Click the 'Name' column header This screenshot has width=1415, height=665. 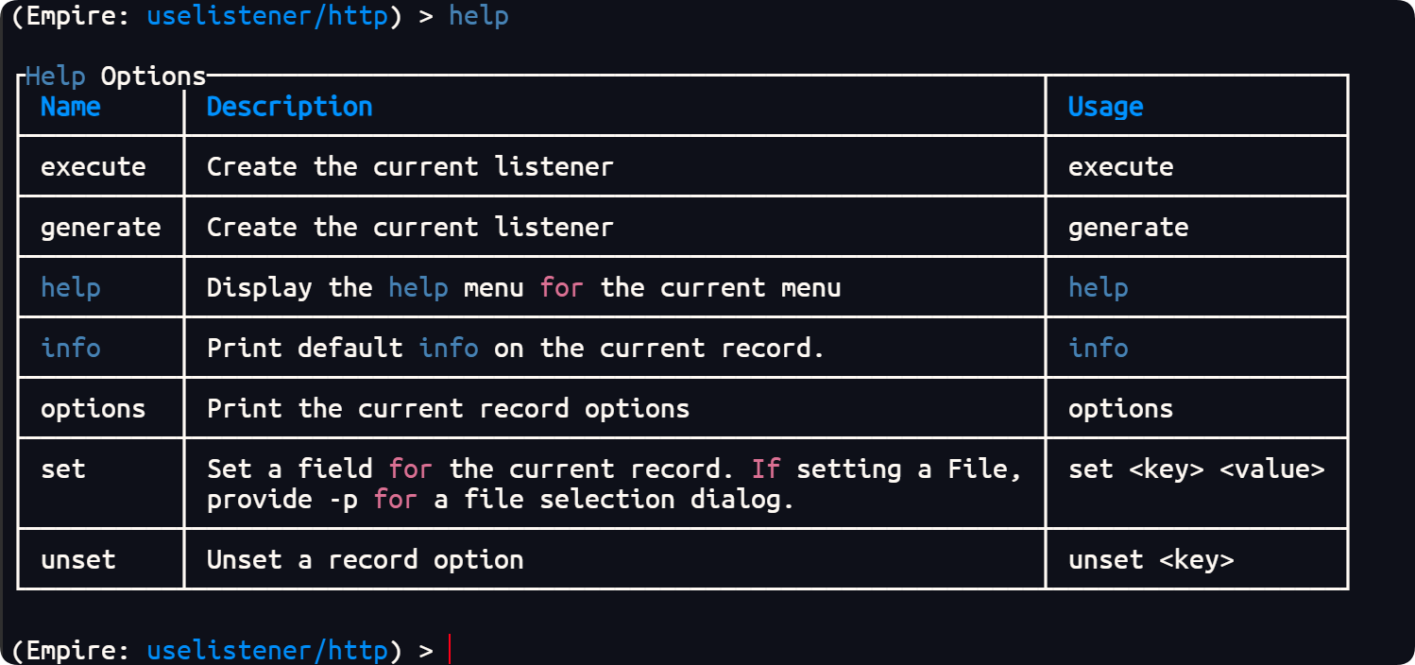(71, 107)
